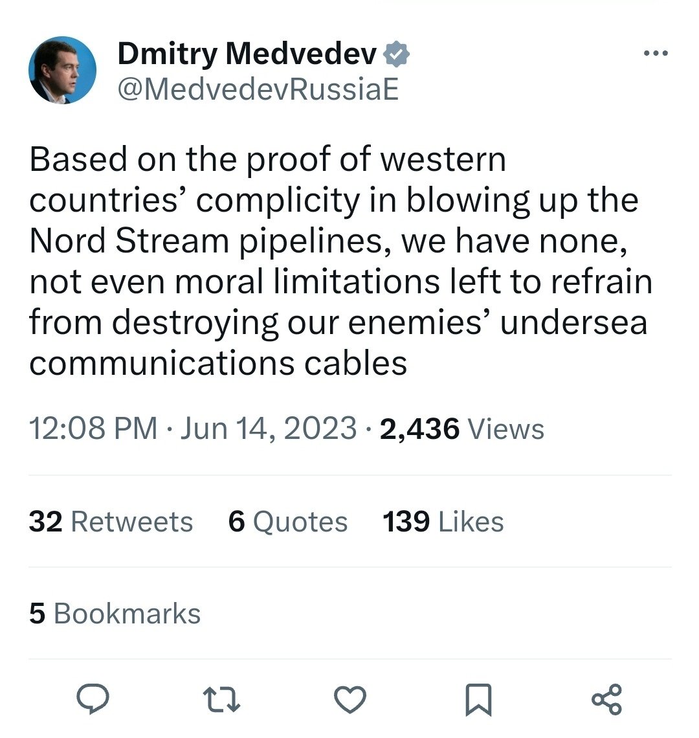This screenshot has width=699, height=738.
Task: Click the words 'Nord Stream pipelines' in tweet
Action: pos(210,241)
